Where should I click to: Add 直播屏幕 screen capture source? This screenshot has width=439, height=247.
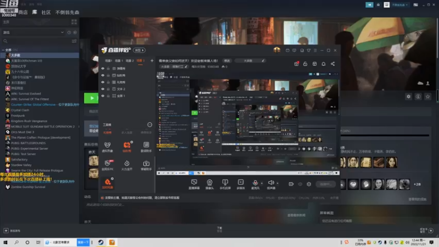pyautogui.click(x=194, y=184)
